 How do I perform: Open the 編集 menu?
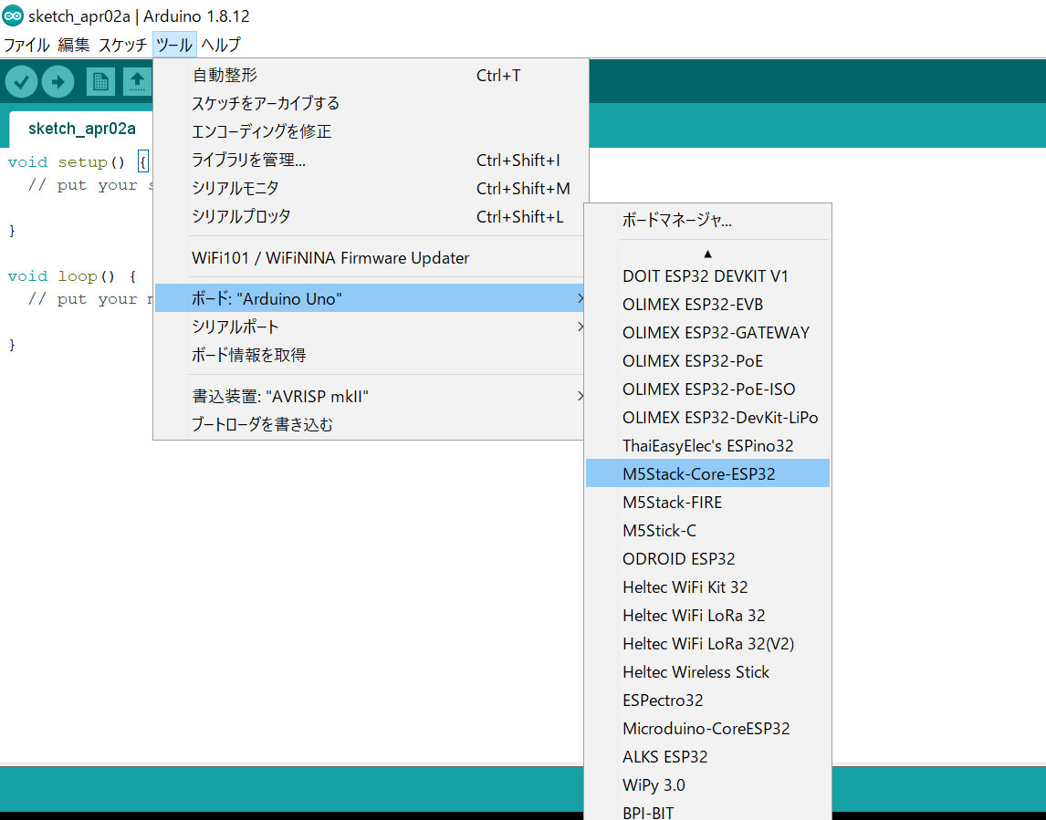coord(74,44)
